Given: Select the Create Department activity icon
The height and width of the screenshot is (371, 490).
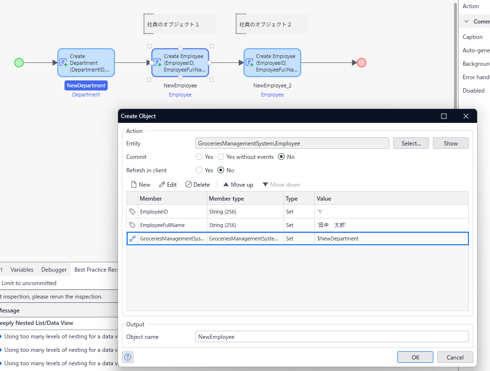Looking at the screenshot, I should 63,62.
